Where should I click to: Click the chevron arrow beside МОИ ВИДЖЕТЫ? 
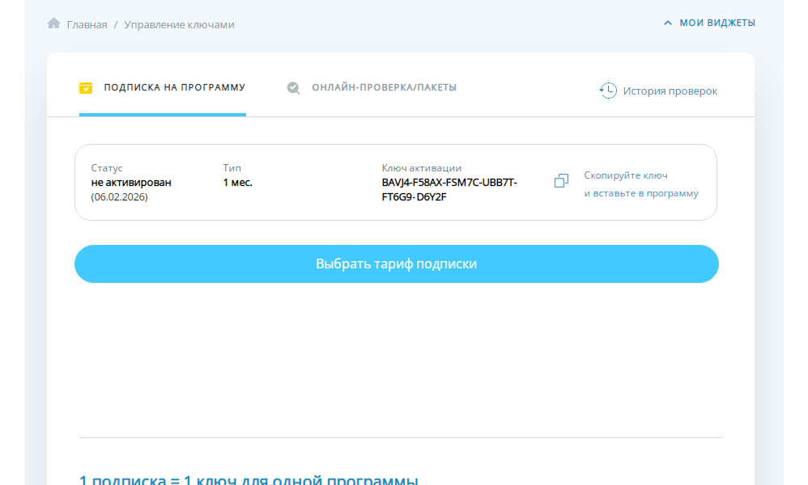668,23
